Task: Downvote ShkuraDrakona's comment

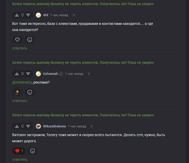Action: pos(28,126)
